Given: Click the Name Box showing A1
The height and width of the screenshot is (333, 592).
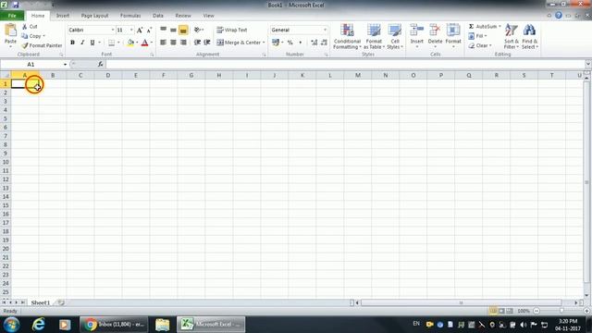Looking at the screenshot, I should (x=31, y=64).
